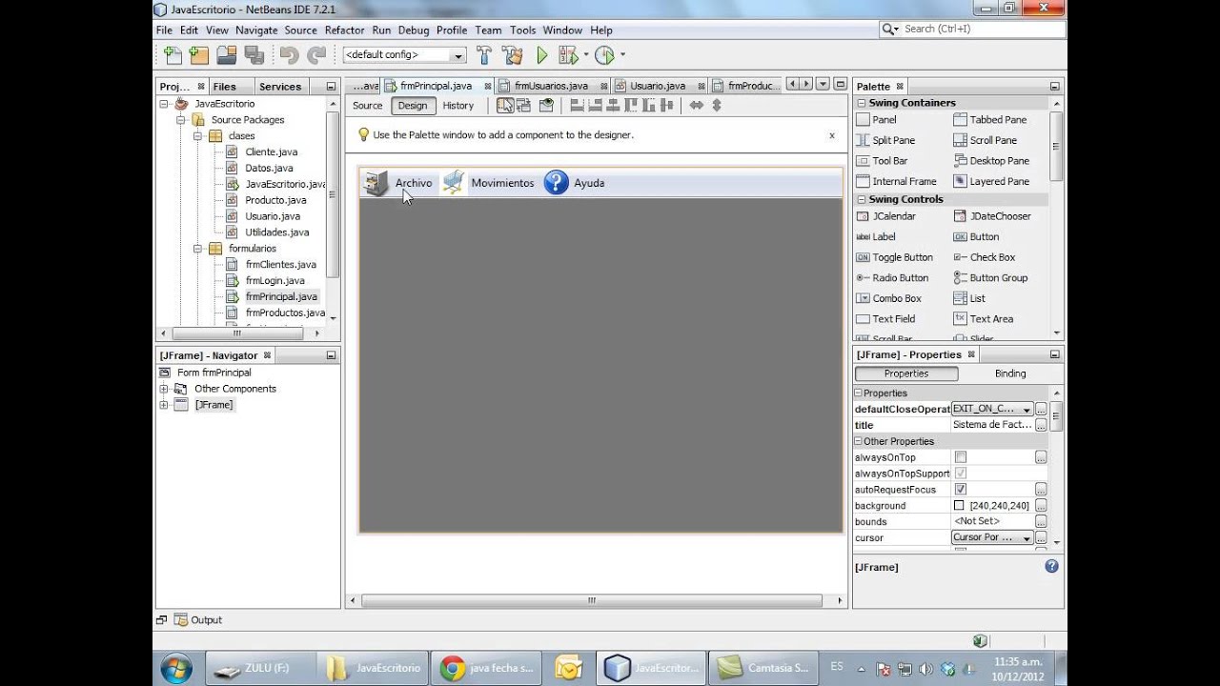Select frmLogin.java in the project tree

point(274,281)
